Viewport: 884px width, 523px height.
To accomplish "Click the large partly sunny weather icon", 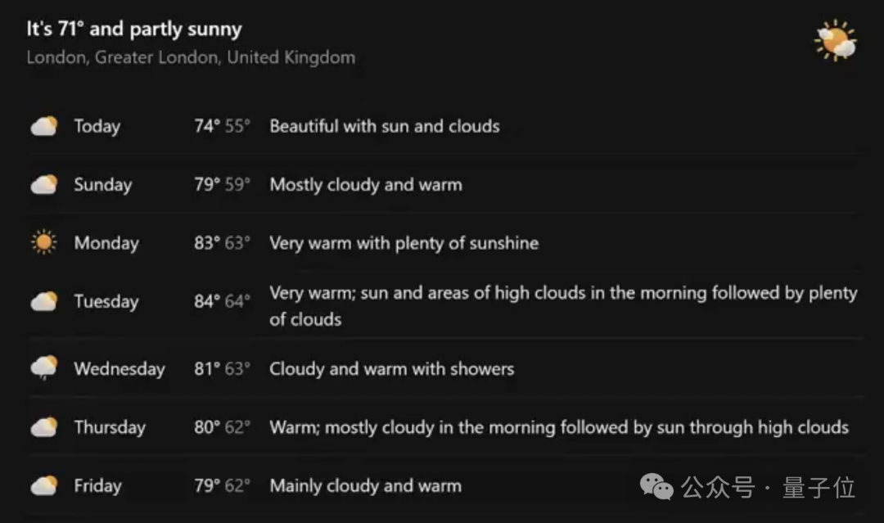I will tap(836, 40).
